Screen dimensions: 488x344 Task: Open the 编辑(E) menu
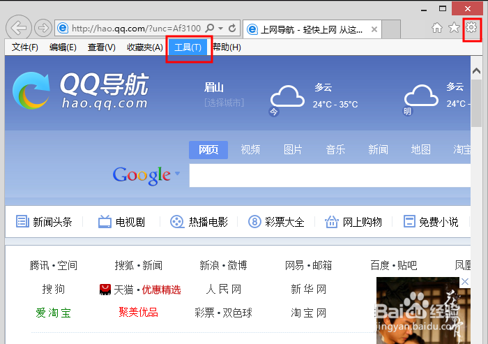click(x=63, y=47)
